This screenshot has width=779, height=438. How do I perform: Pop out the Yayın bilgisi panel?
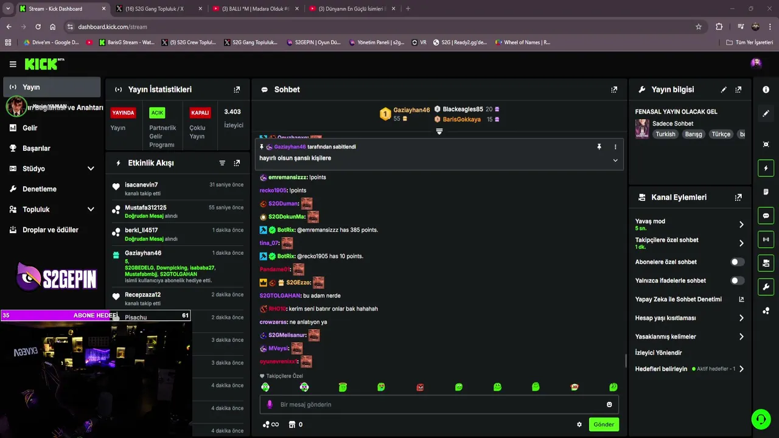(738, 89)
